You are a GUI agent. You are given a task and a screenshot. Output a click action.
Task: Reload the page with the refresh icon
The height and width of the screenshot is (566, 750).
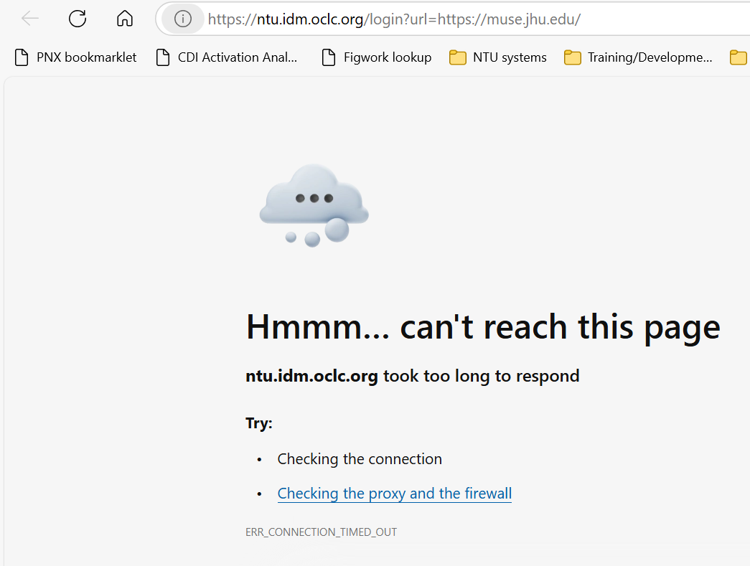(x=78, y=19)
